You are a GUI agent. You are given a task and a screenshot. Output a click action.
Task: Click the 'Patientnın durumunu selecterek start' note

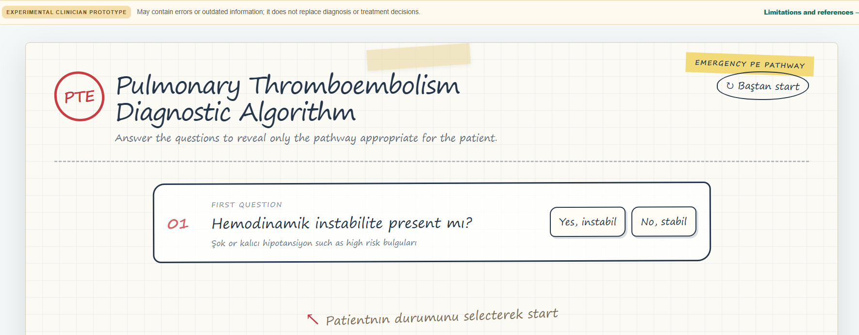tap(442, 317)
